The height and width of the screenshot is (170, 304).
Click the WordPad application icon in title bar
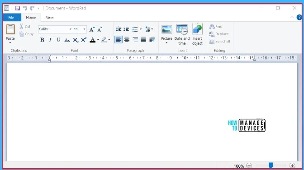coord(6,8)
